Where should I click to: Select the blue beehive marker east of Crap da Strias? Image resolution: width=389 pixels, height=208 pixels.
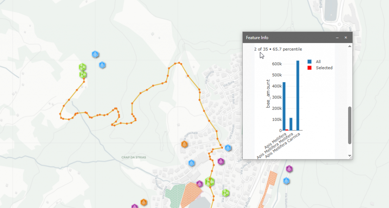(x=192, y=163)
